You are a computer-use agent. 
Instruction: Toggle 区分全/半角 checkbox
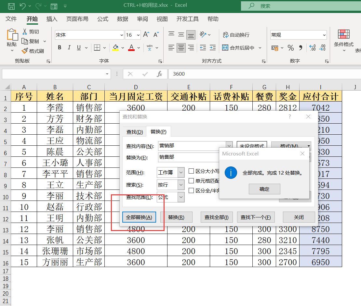coord(191,190)
